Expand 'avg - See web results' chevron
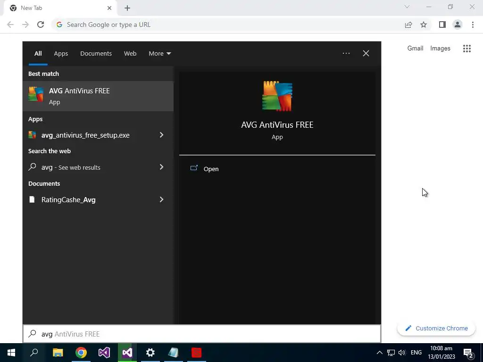This screenshot has height=362, width=483. point(161,167)
